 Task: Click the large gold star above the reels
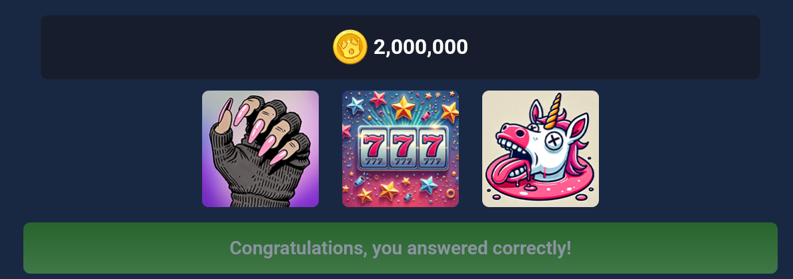403,107
